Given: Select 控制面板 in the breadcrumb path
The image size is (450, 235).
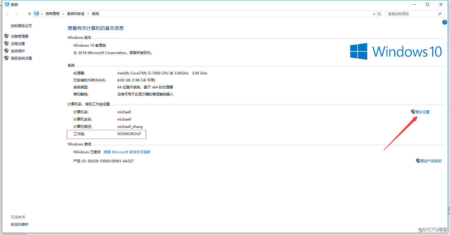Looking at the screenshot, I should click(x=53, y=14).
